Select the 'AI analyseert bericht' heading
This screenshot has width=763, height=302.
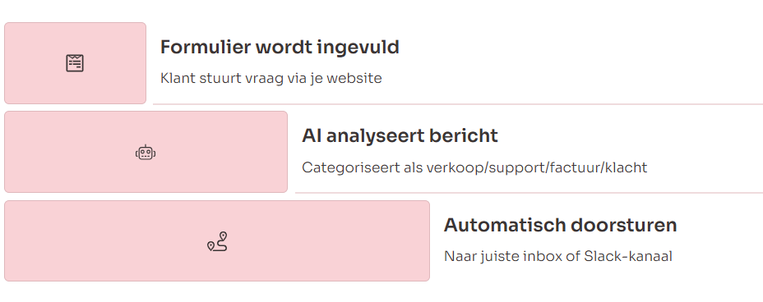[400, 136]
